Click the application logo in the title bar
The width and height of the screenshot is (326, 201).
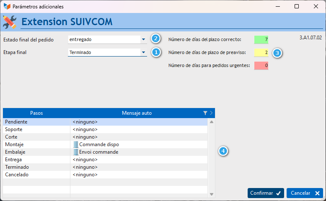pyautogui.click(x=7, y=6)
